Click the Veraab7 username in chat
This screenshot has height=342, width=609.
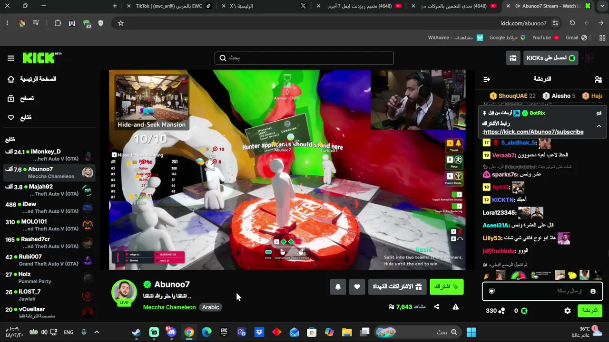(504, 155)
